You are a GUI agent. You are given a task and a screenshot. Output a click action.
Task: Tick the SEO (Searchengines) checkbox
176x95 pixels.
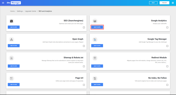(x=84, y=27)
